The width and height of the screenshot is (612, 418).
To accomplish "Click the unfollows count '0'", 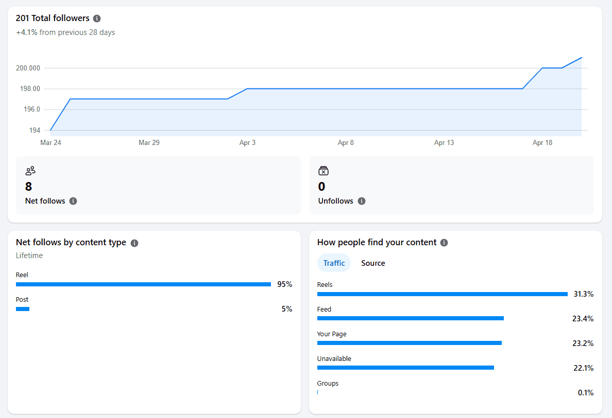I will pyautogui.click(x=321, y=187).
